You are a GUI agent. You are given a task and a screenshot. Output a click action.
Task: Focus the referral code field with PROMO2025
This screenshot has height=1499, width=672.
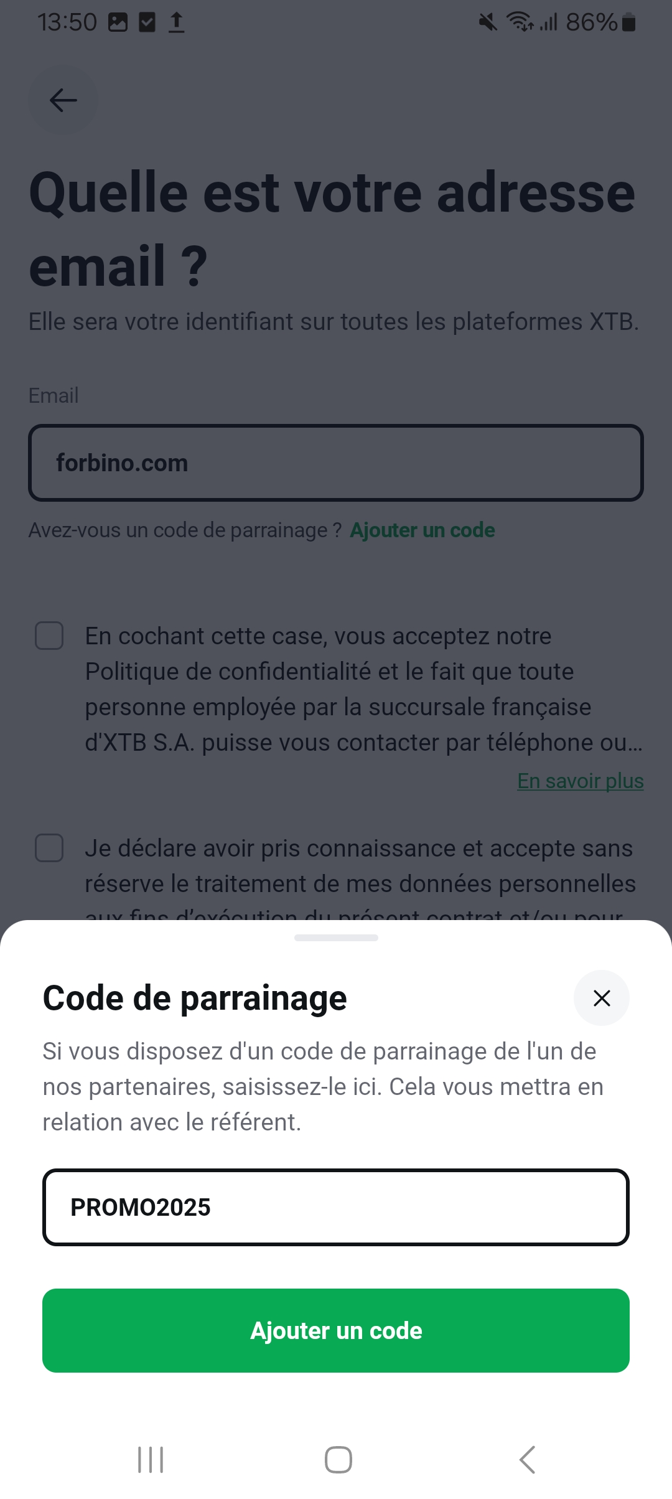[x=336, y=1207]
